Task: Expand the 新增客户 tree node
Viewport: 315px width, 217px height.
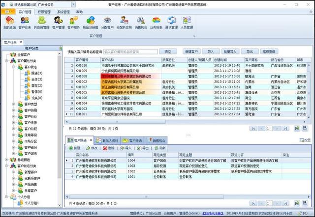Action: pos(13,172)
